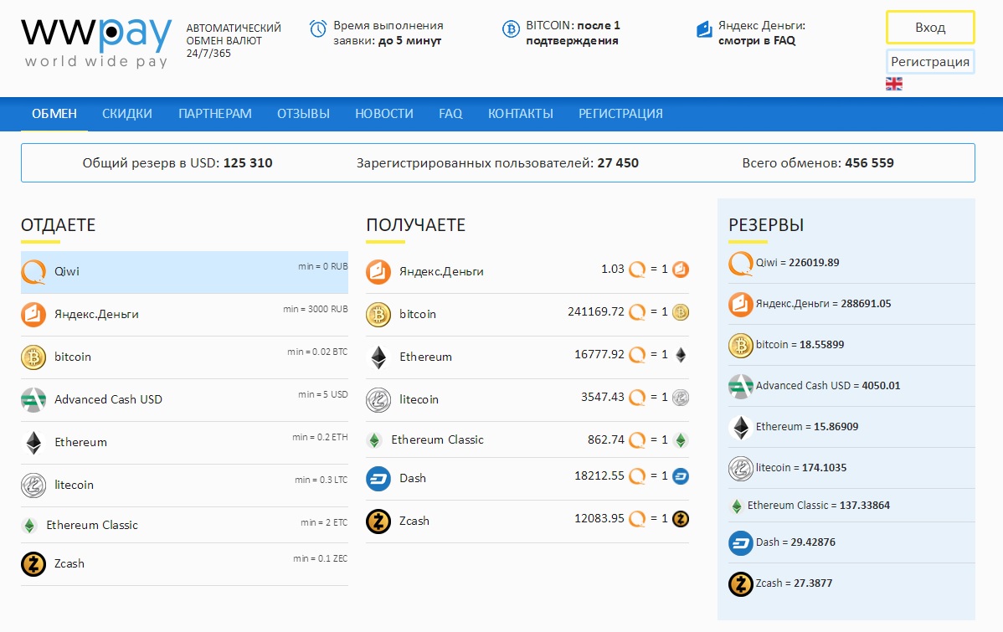Click 'Всего обменов: 456 559' text

tap(817, 163)
